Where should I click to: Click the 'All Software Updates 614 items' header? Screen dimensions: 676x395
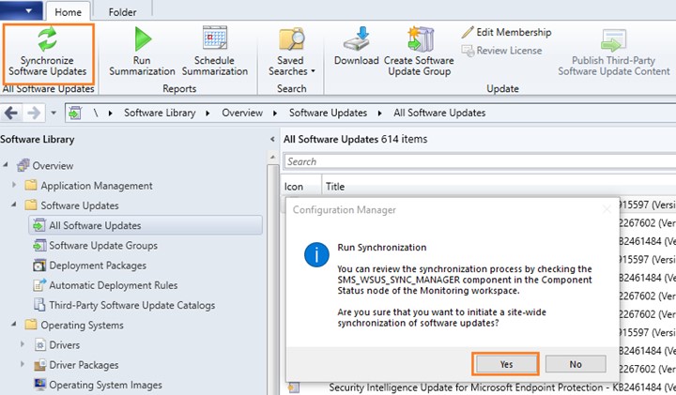tap(355, 139)
